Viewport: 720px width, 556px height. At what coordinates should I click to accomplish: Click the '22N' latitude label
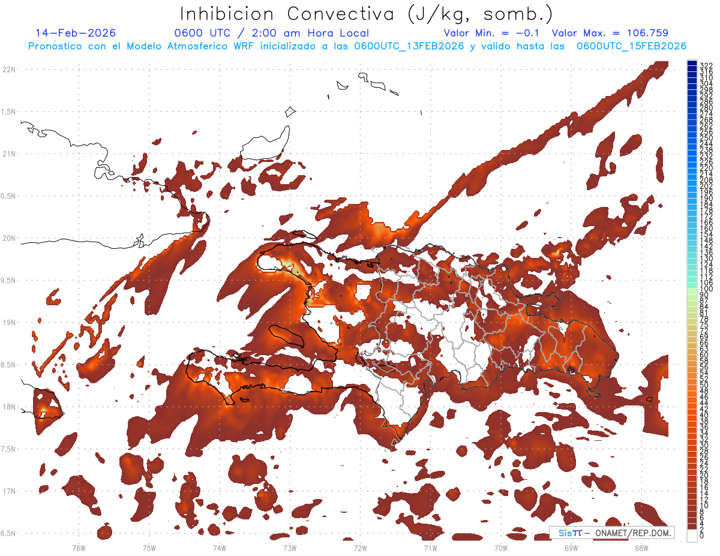click(x=9, y=70)
